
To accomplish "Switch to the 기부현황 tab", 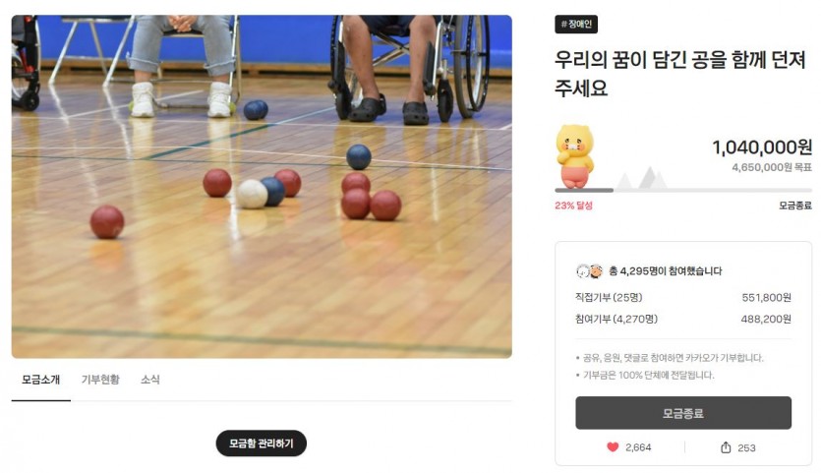I will (x=100, y=380).
